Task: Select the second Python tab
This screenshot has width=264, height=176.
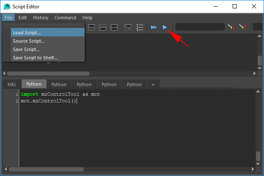Action: click(59, 84)
